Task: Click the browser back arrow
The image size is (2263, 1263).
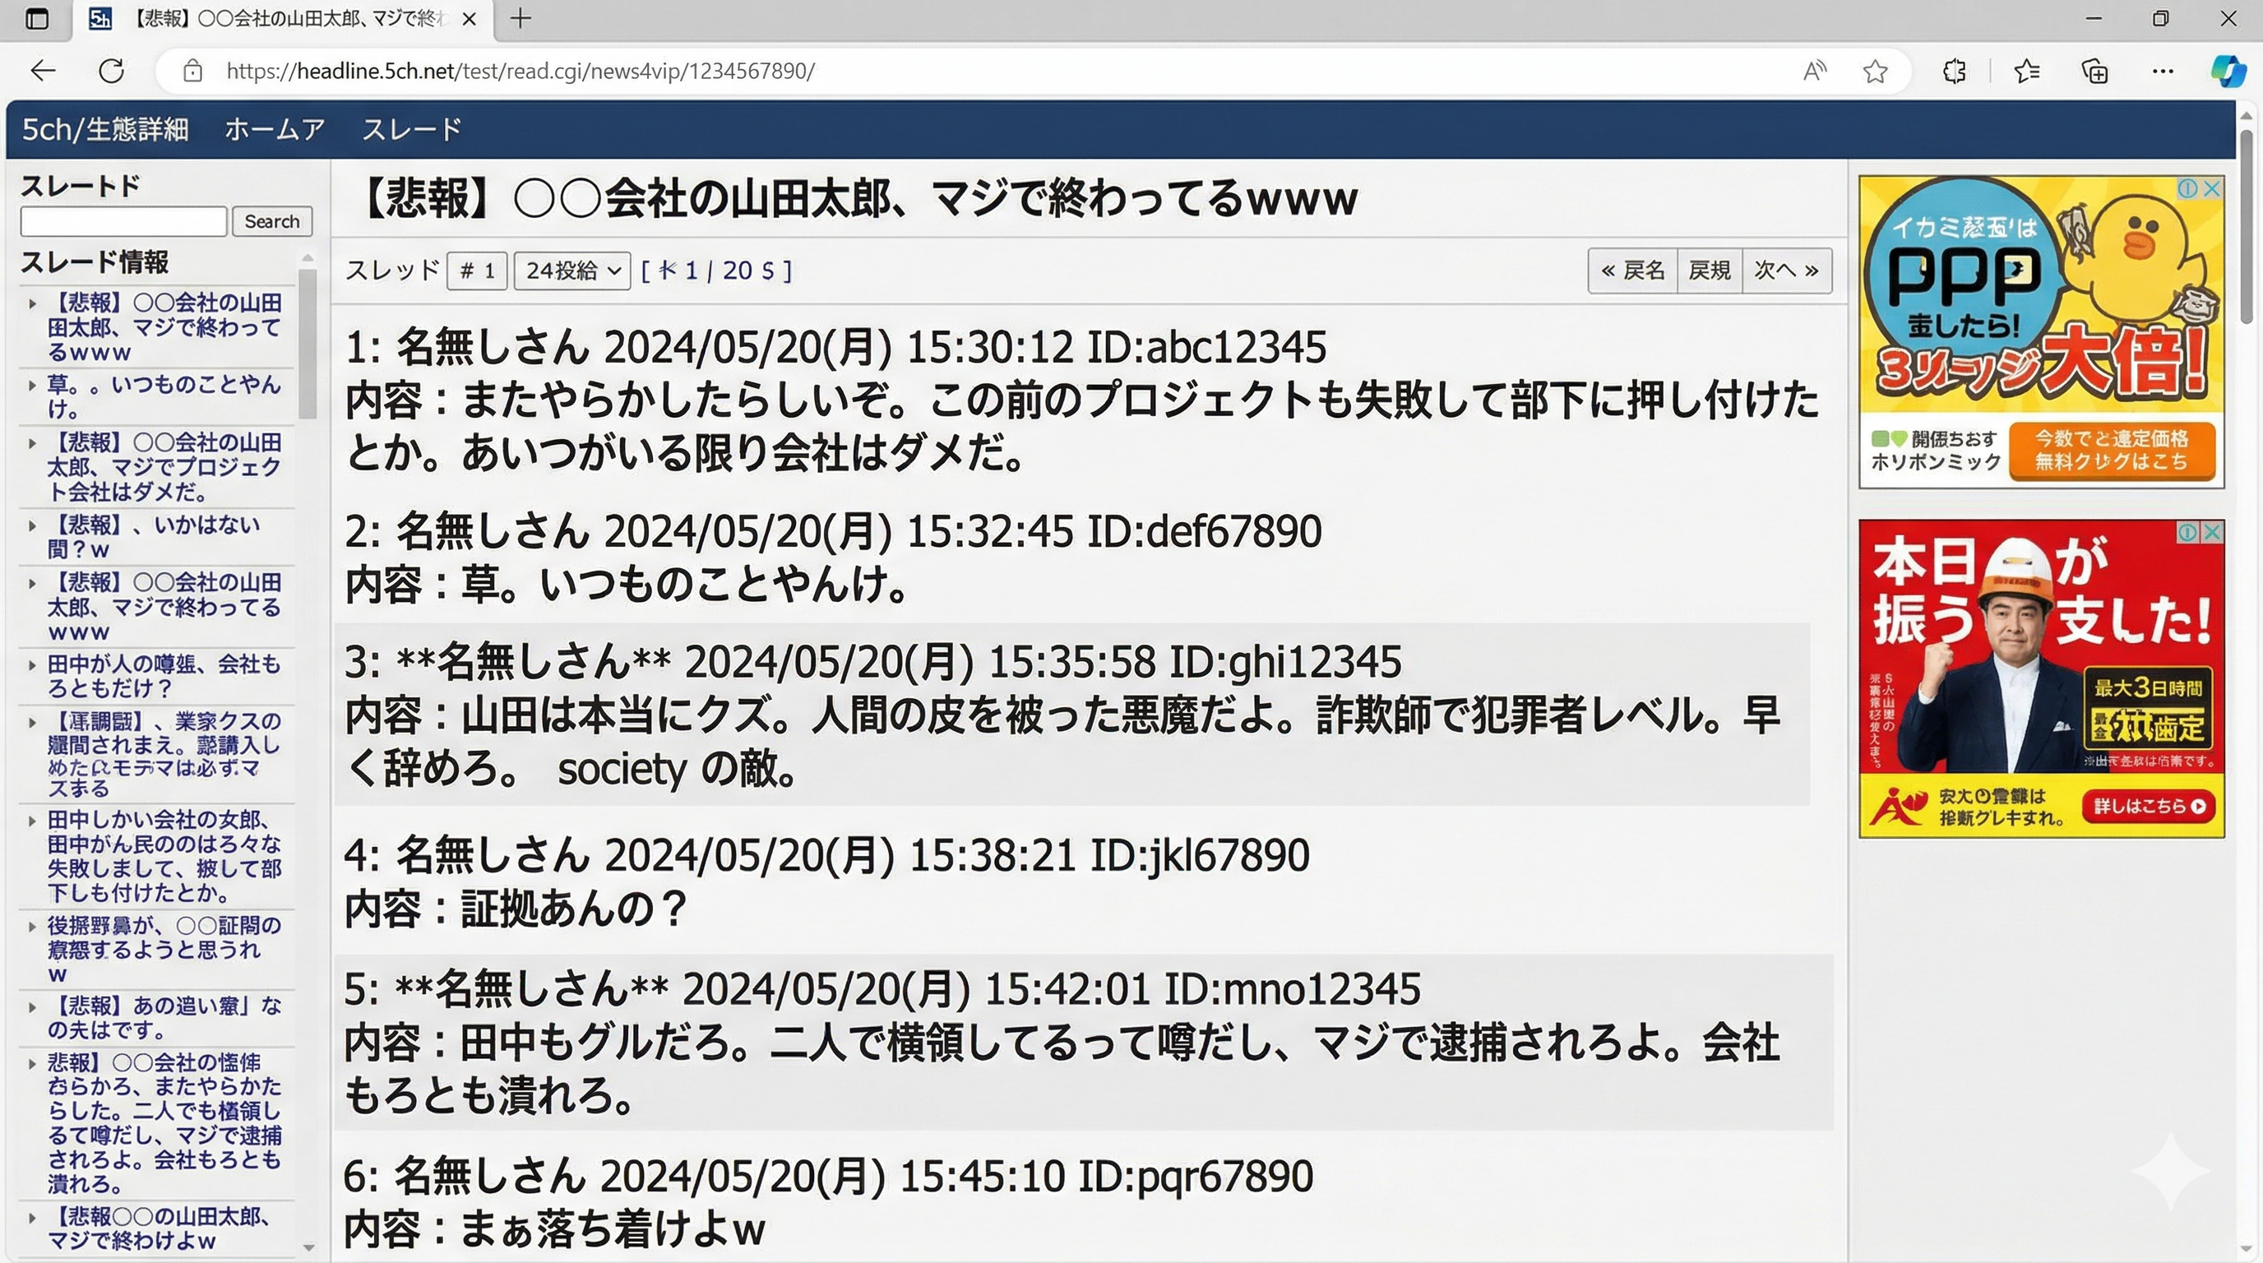Action: pos(43,72)
